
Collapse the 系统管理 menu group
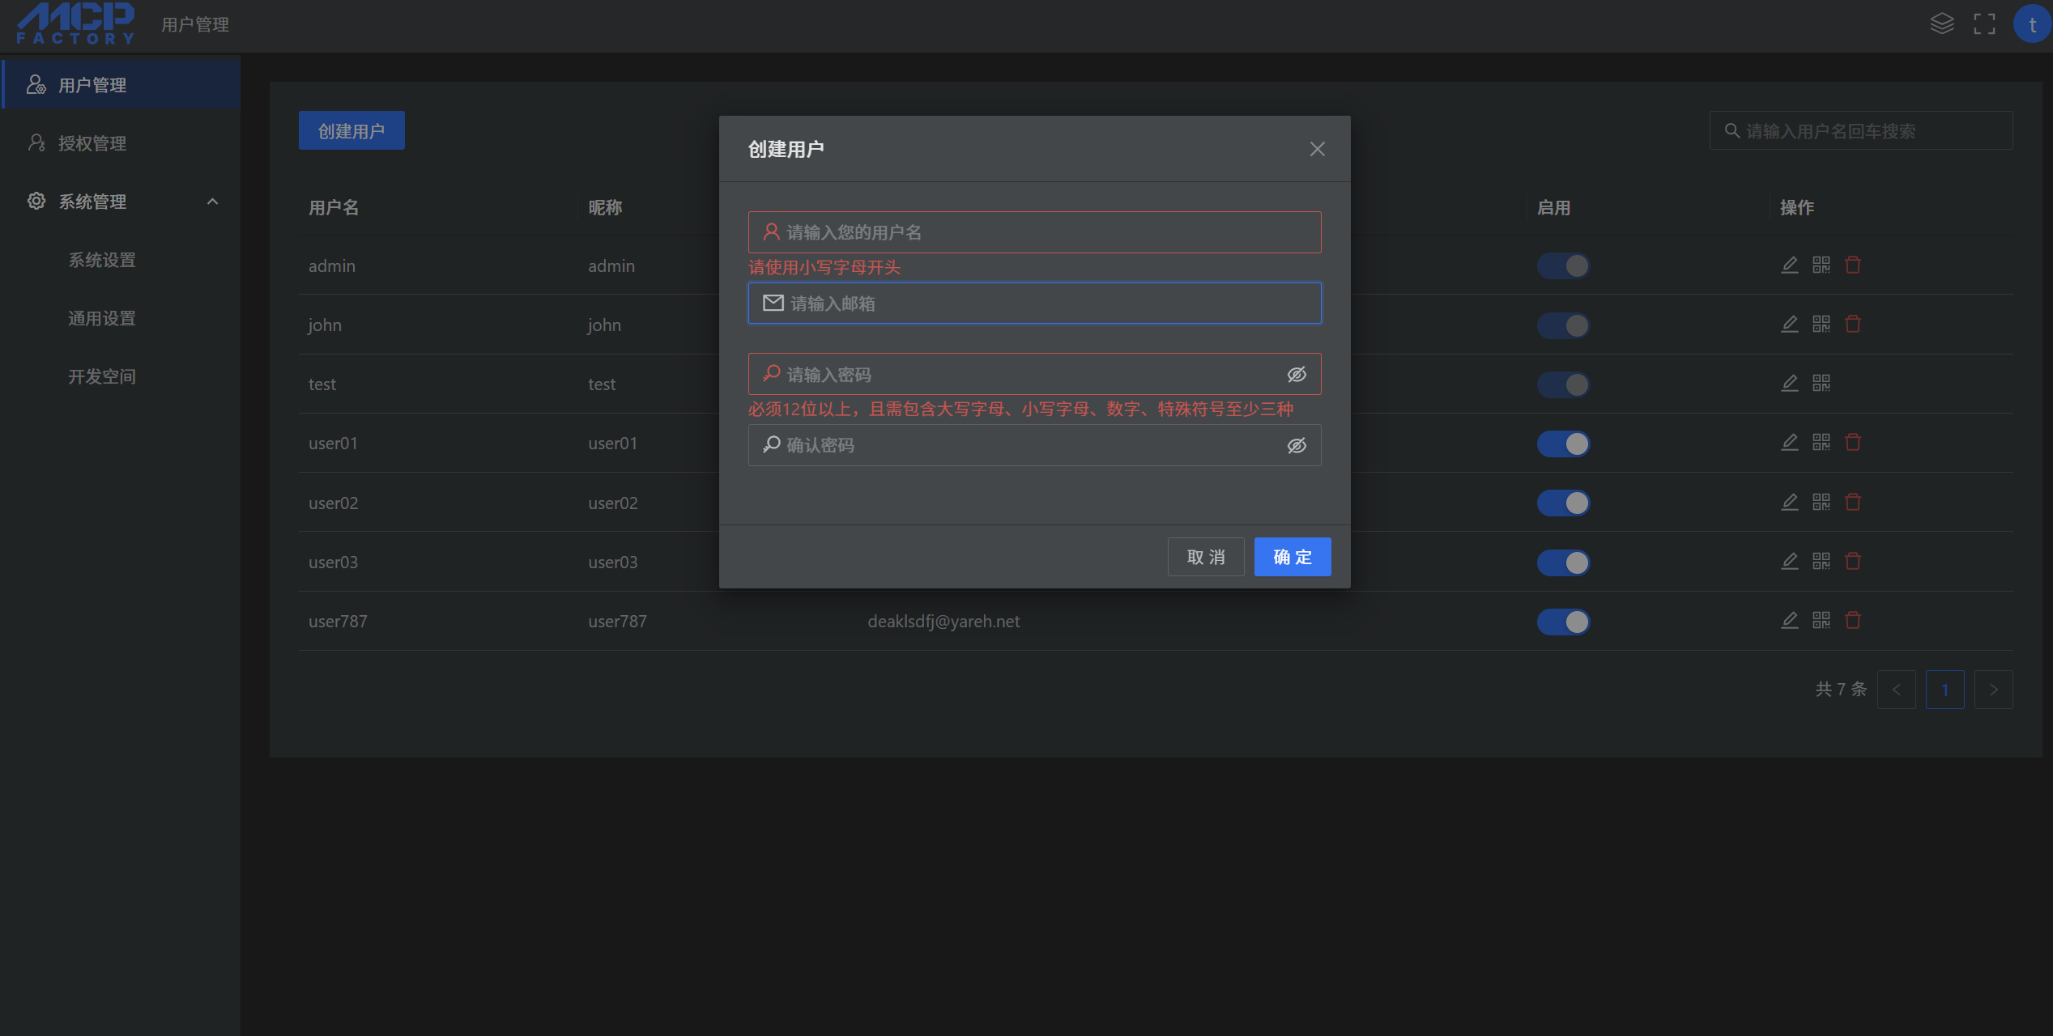pos(212,202)
